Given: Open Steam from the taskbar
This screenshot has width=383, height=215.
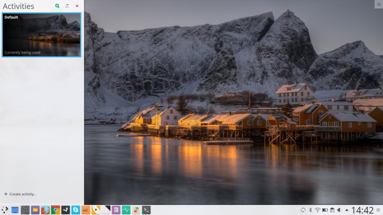Looking at the screenshot, I should (x=65, y=210).
